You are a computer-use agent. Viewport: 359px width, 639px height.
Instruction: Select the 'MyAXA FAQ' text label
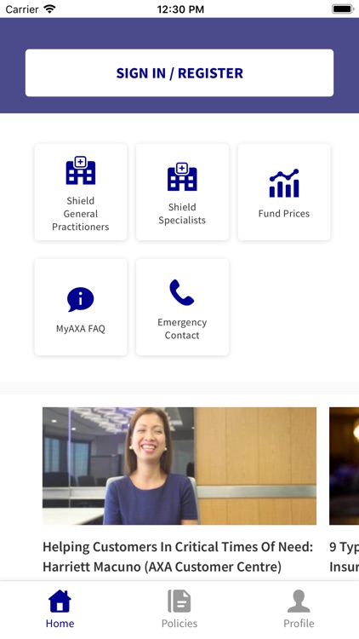coord(81,329)
